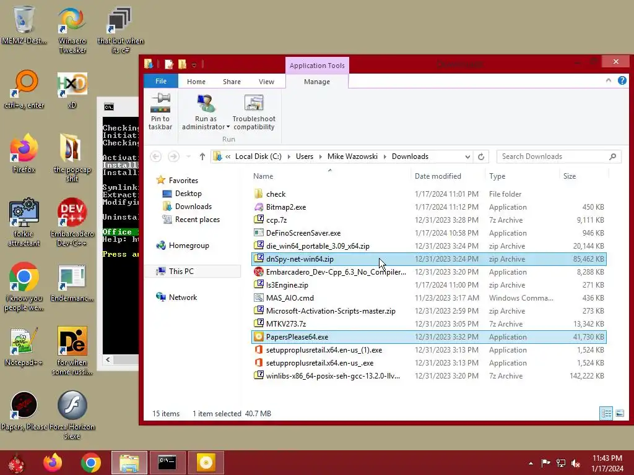
Task: Select setupproplusretail.x64.en-us_(1).exe Office icon
Action: [x=258, y=350]
